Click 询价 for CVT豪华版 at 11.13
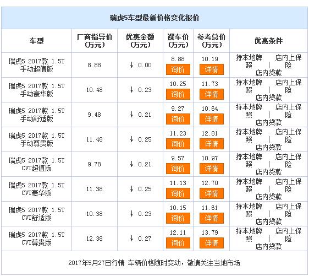309x276 pixels. tap(178, 193)
